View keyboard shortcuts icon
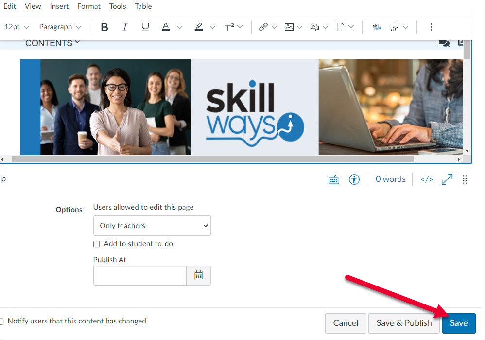Screen dimensions: 485x340 click(x=334, y=179)
